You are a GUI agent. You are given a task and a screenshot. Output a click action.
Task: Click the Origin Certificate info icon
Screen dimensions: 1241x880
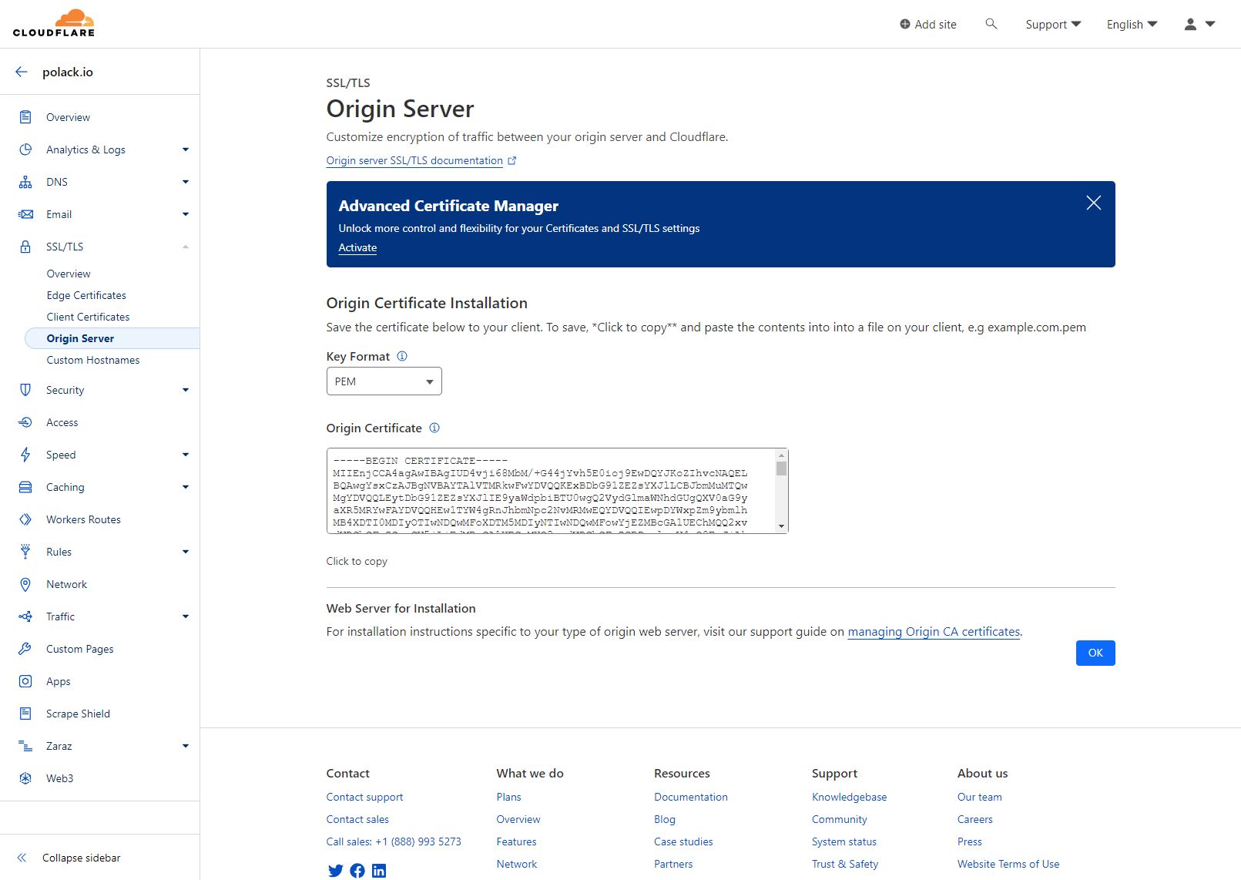434,428
